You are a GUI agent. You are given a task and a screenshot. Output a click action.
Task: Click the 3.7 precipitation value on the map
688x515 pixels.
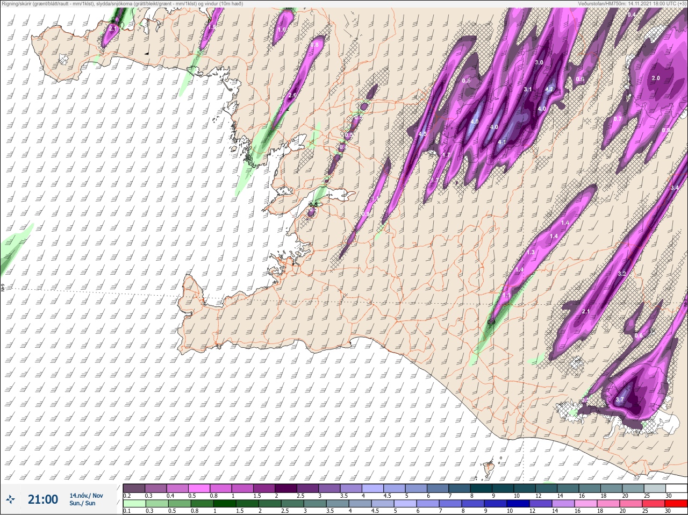click(x=619, y=399)
